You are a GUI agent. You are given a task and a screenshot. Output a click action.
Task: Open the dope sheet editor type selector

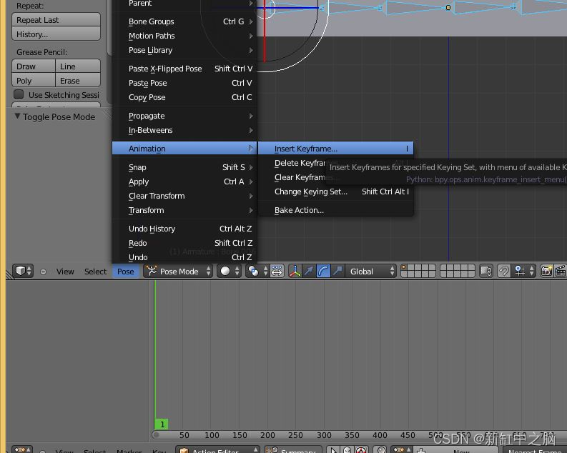pos(22,449)
